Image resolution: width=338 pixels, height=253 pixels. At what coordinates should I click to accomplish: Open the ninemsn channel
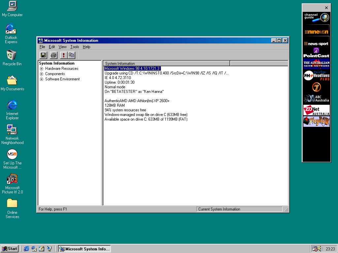(317, 32)
